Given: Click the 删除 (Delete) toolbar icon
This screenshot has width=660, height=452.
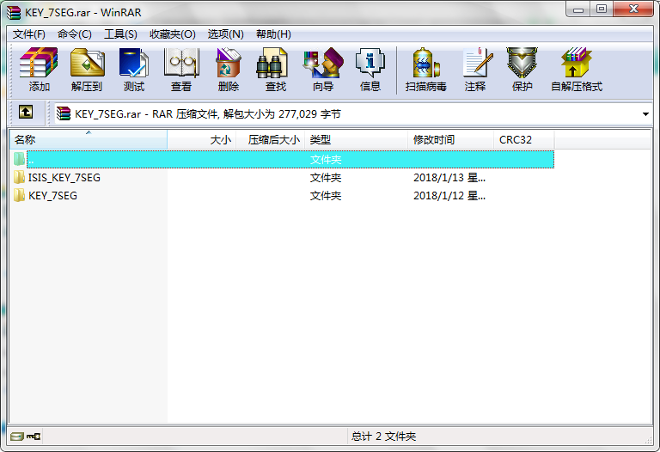Looking at the screenshot, I should point(229,63).
